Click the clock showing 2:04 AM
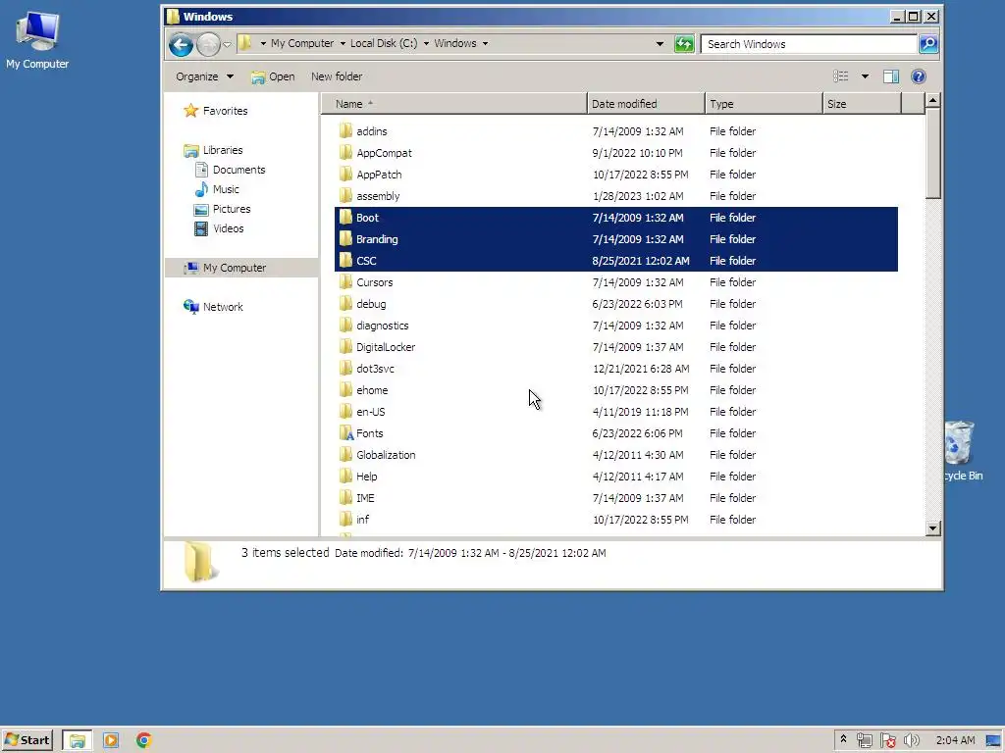 (955, 741)
